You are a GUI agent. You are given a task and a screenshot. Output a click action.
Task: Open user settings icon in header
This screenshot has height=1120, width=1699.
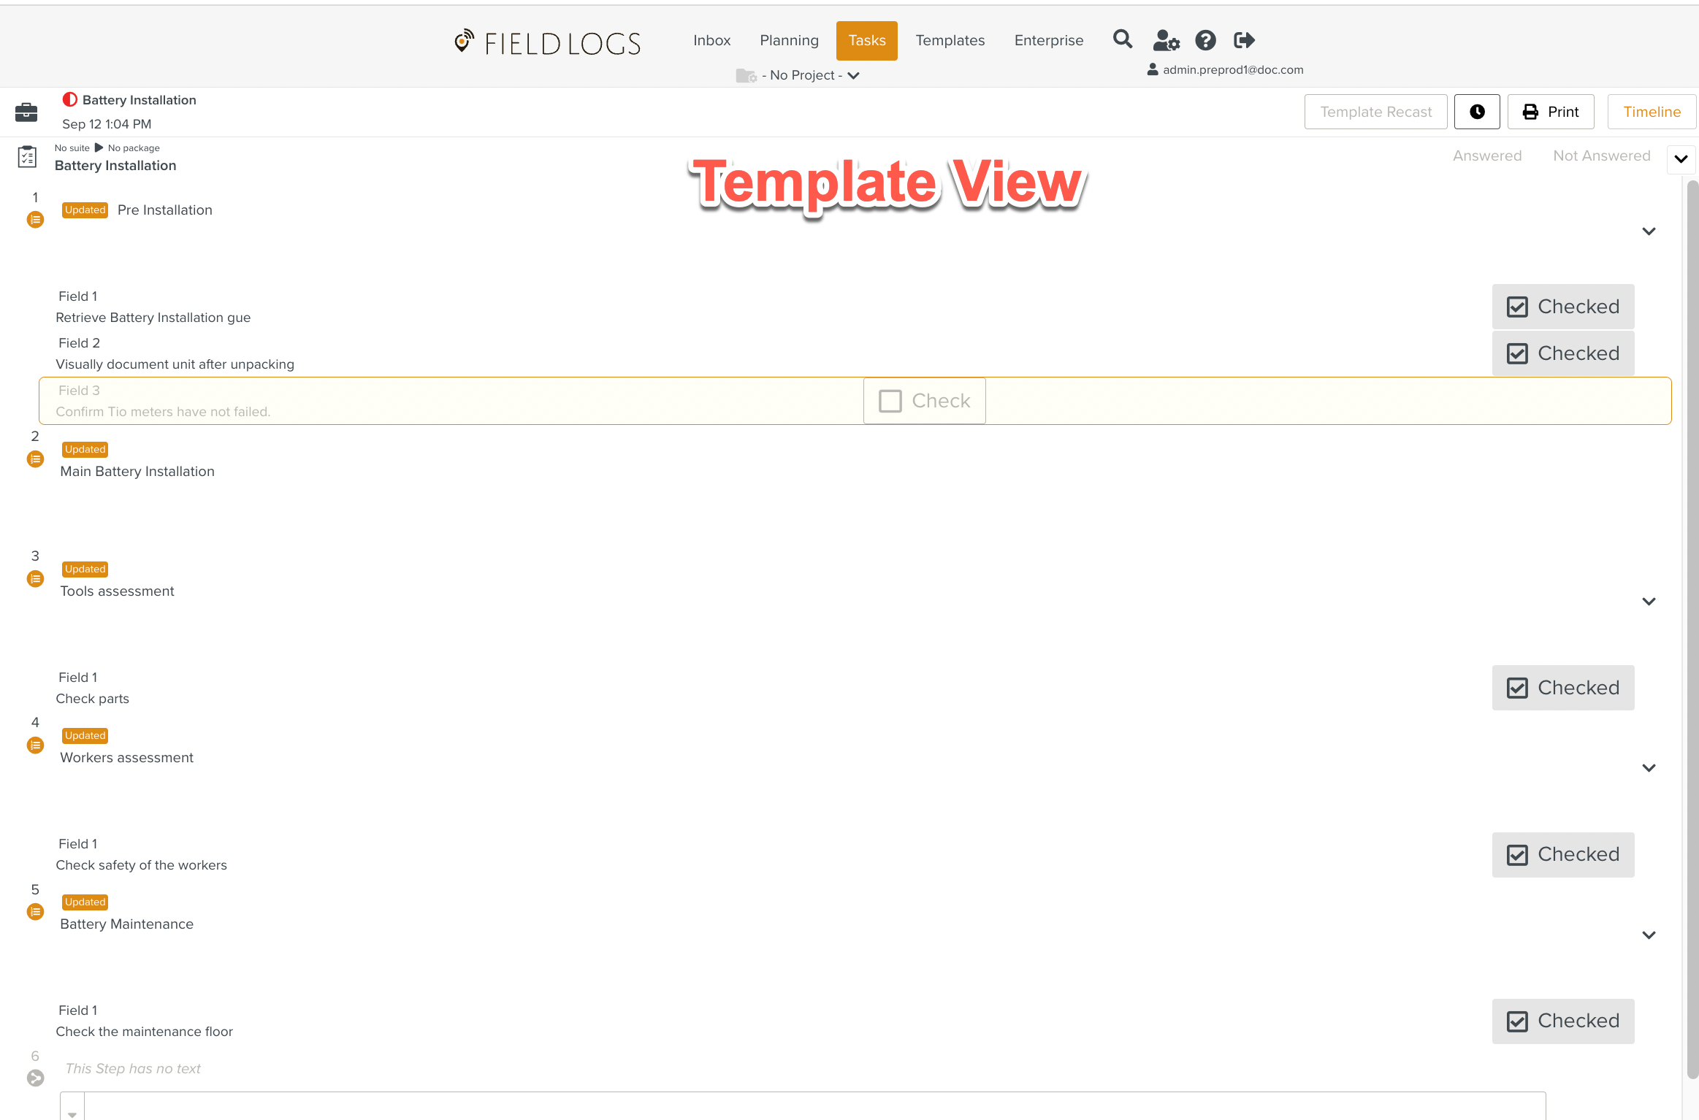coord(1167,40)
